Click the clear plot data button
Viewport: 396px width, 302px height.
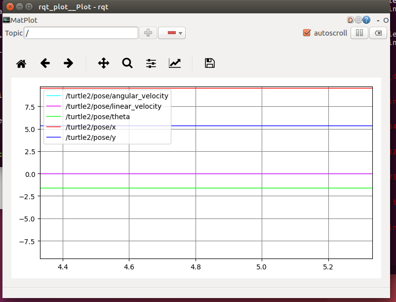tap(378, 33)
